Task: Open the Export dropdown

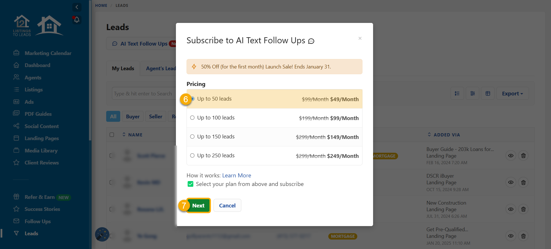Action: tap(512, 93)
